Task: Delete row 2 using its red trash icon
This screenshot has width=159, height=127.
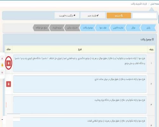Action: [9, 84]
